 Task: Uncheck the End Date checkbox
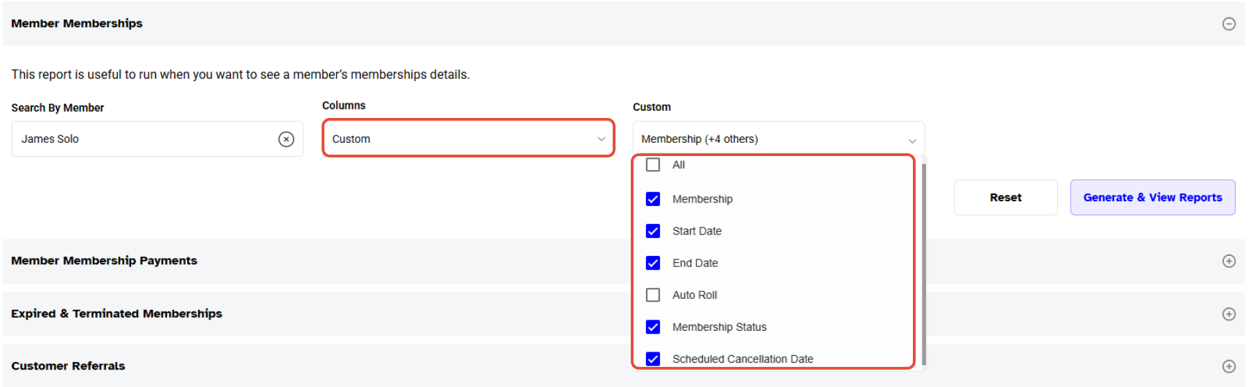[x=653, y=263]
